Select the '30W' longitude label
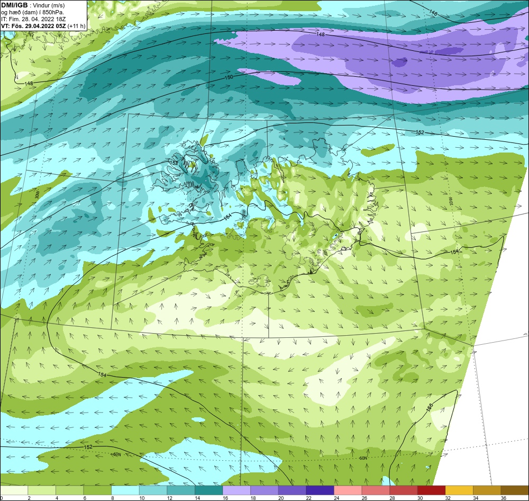 (37, 195)
